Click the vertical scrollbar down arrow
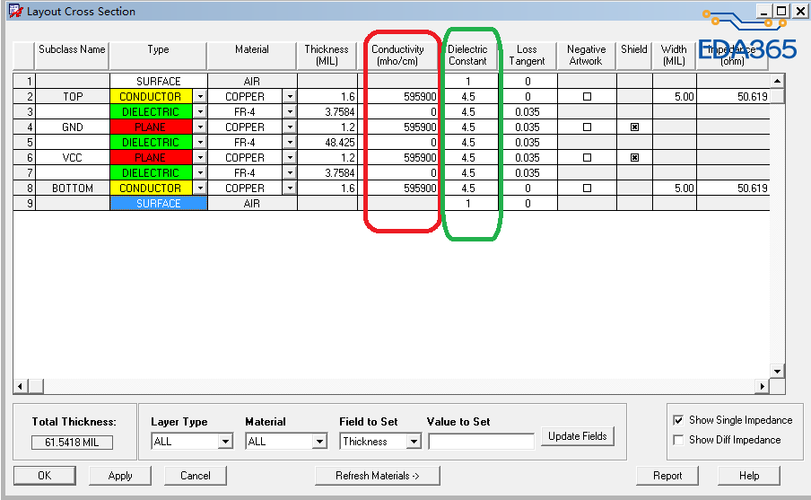811x500 pixels. pyautogui.click(x=778, y=371)
